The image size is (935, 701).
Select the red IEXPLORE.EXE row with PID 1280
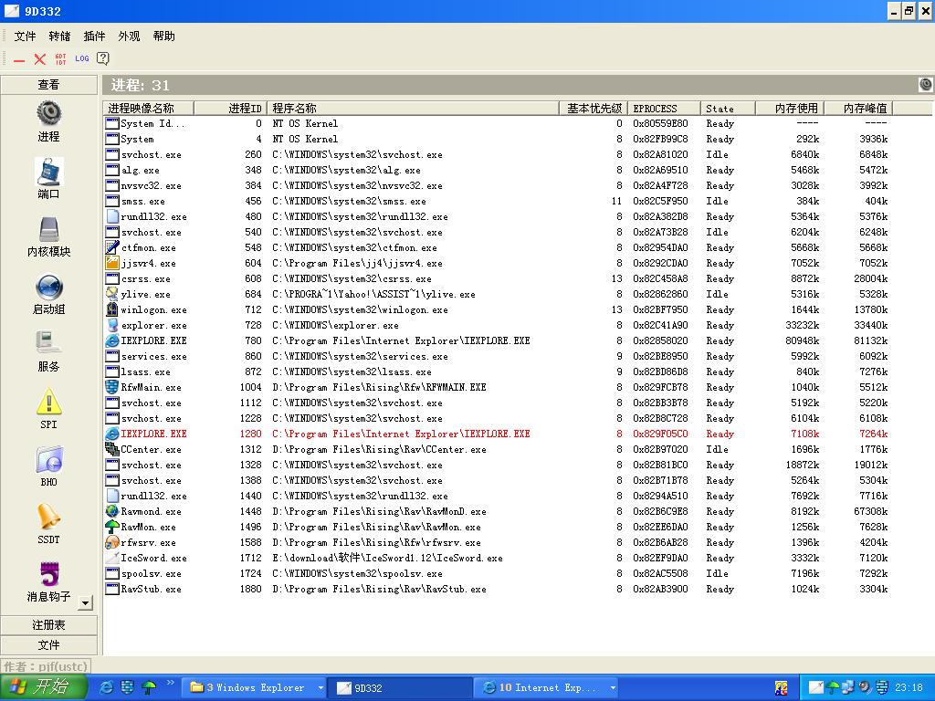(498, 434)
